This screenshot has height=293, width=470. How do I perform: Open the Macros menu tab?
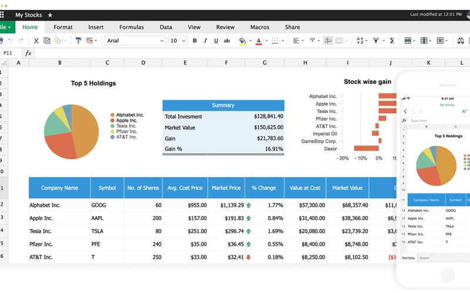coord(260,27)
